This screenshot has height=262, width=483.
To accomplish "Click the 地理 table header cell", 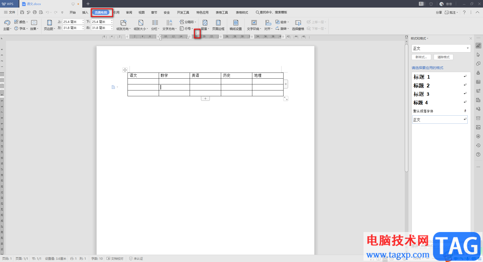I will point(268,75).
